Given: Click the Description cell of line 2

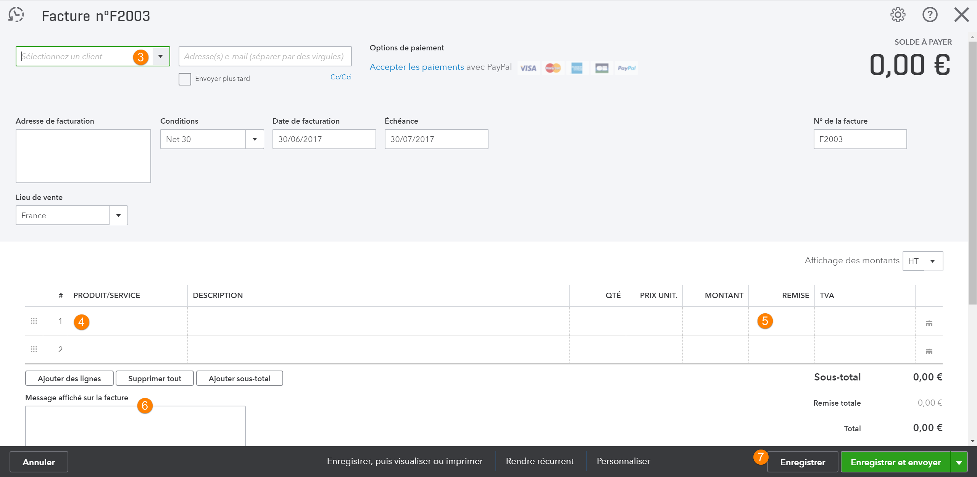Looking at the screenshot, I should click(x=378, y=350).
